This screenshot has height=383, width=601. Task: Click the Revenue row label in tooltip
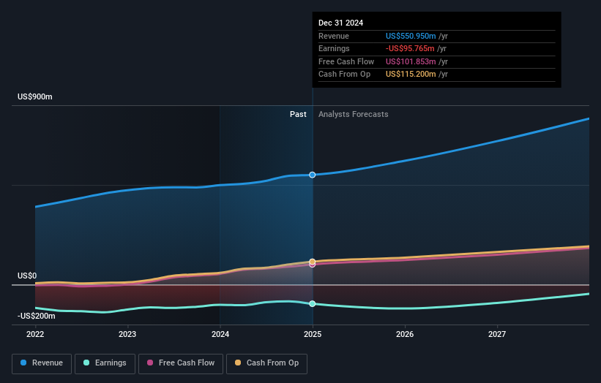coord(334,36)
